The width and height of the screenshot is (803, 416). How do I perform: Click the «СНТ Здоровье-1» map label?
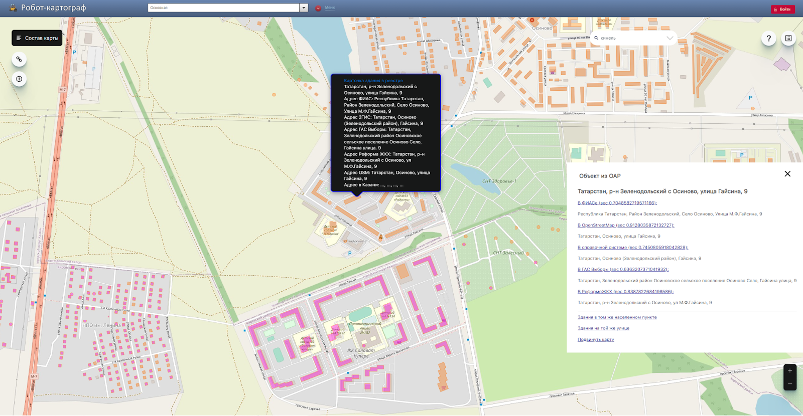click(499, 181)
